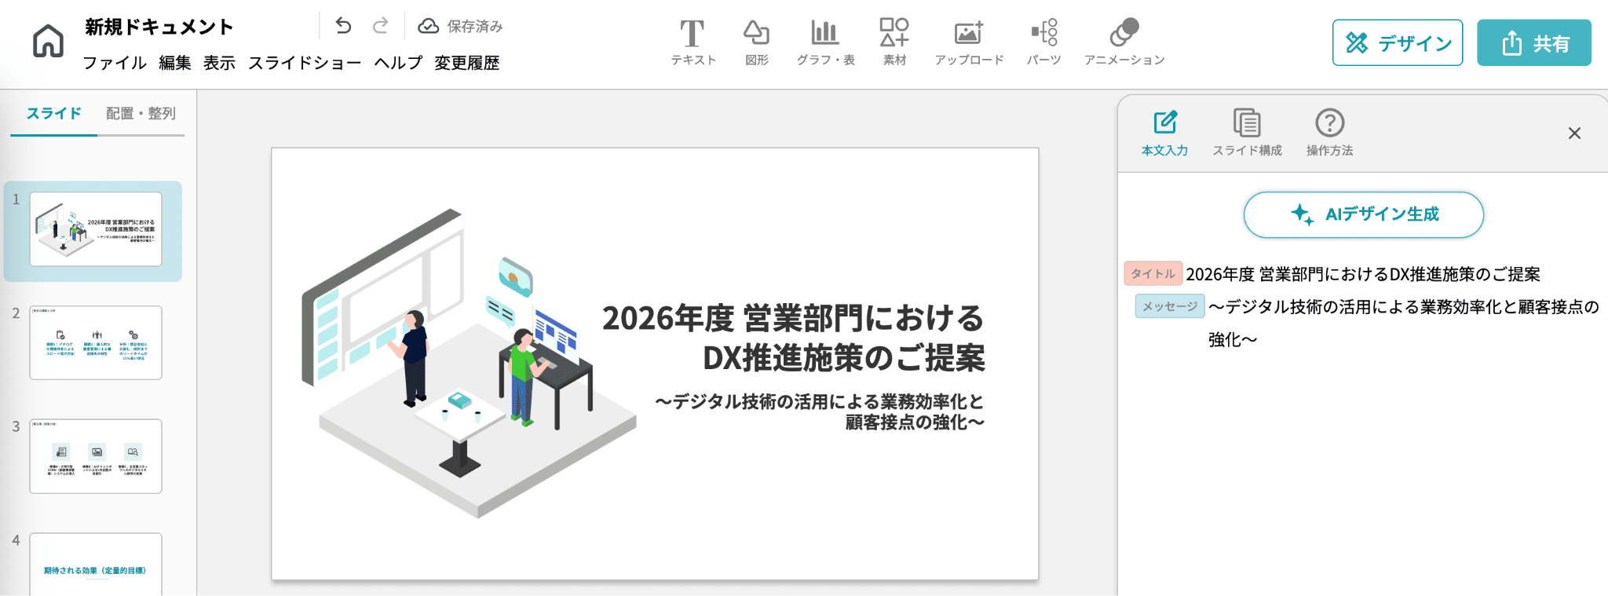This screenshot has width=1608, height=596.
Task: Switch to the スライド構成 panel
Action: (1247, 133)
